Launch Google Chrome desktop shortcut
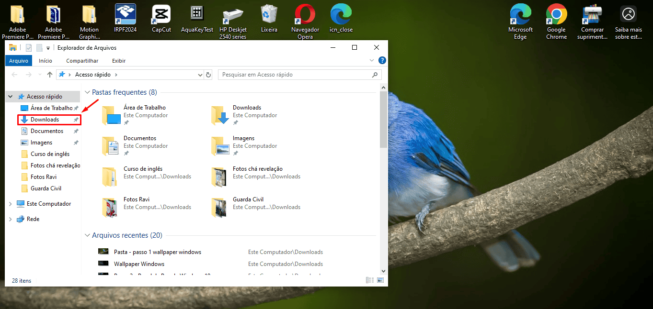This screenshot has width=653, height=309. click(x=557, y=22)
